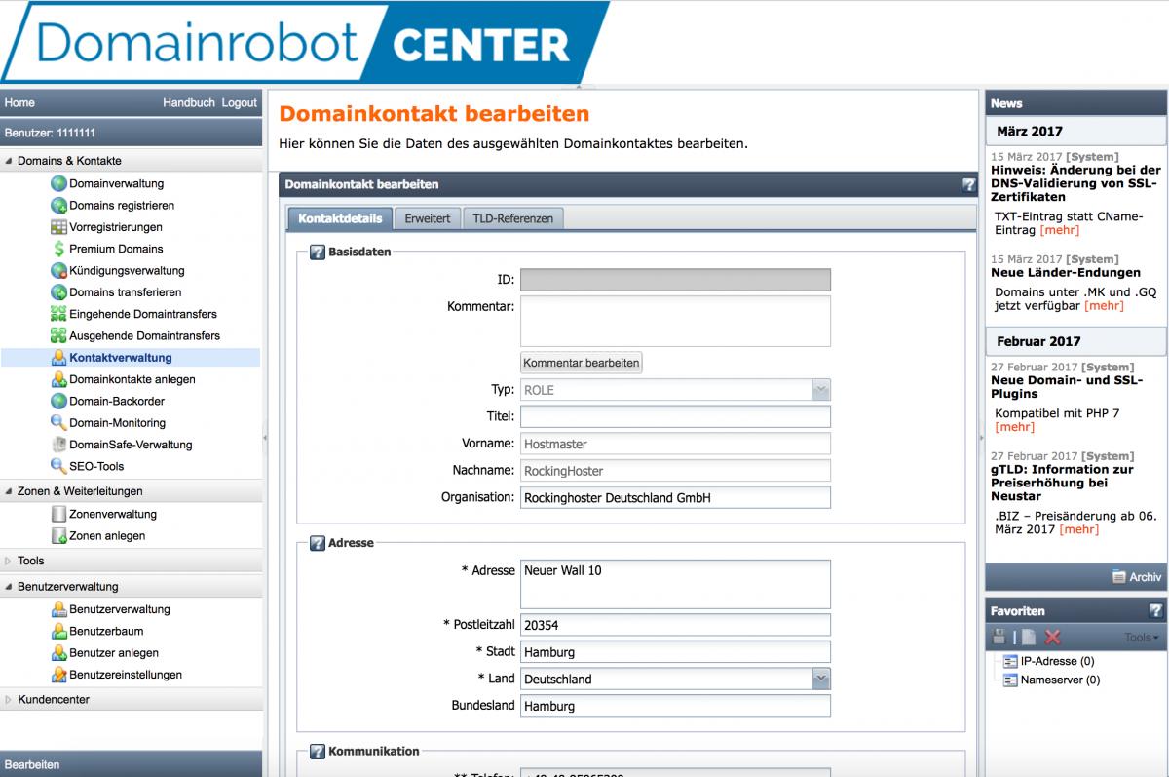
Task: Click the Vorregistrierungen grid icon
Action: 58,227
